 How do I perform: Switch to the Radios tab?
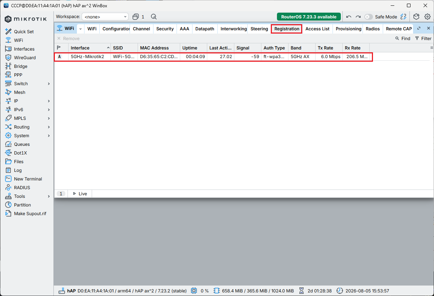[373, 29]
